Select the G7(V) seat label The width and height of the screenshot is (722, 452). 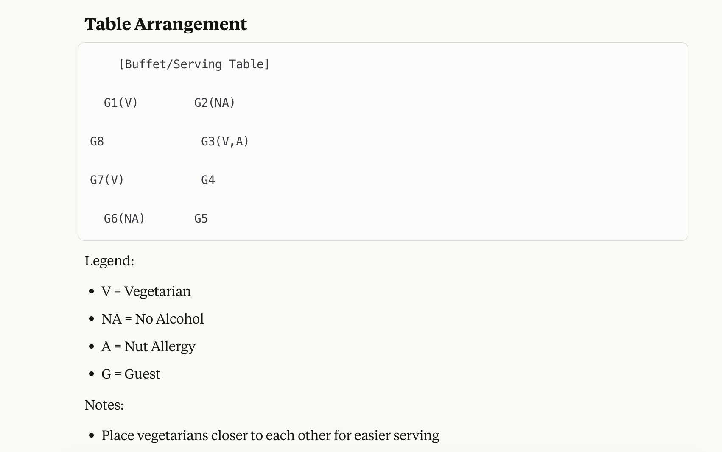coord(107,180)
